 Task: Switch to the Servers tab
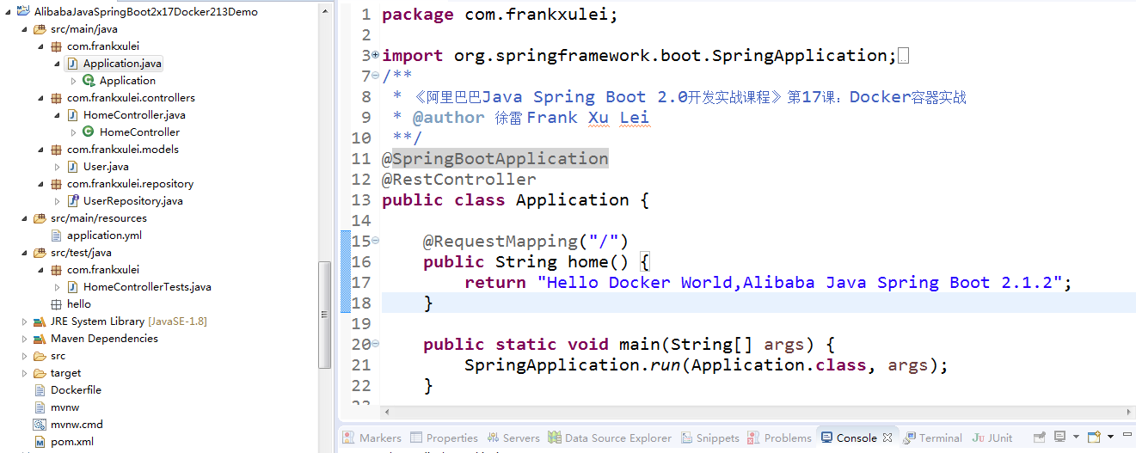513,438
